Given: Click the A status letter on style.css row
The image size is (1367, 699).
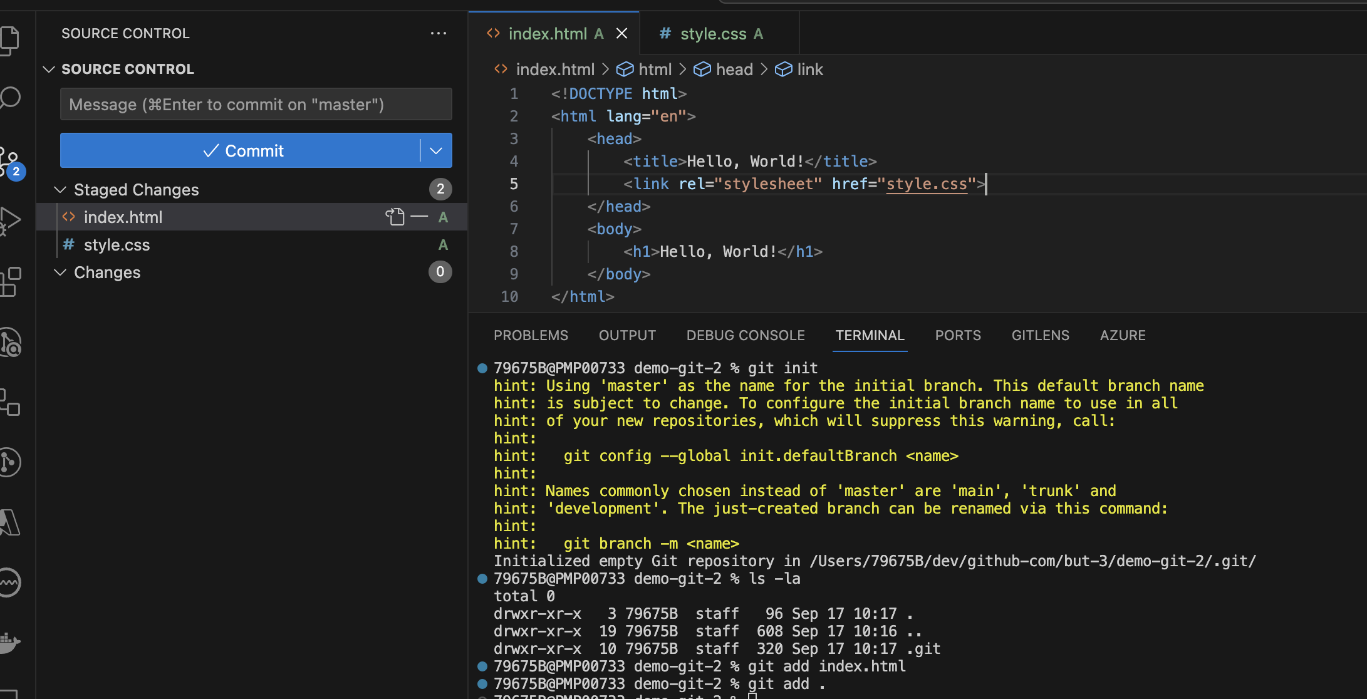Looking at the screenshot, I should 443,244.
